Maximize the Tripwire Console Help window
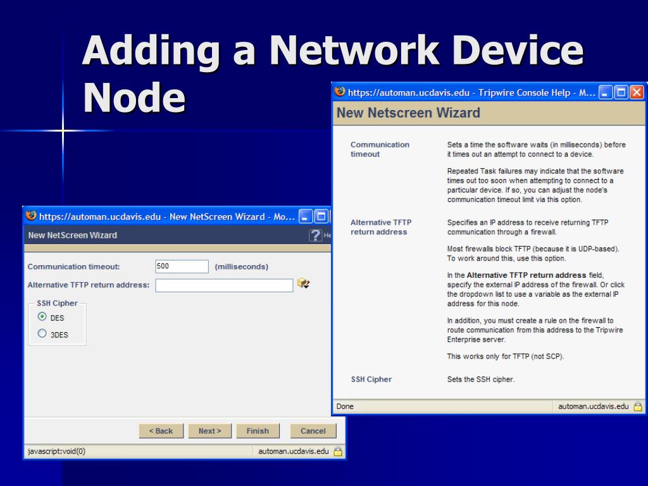648x486 pixels. tap(621, 92)
